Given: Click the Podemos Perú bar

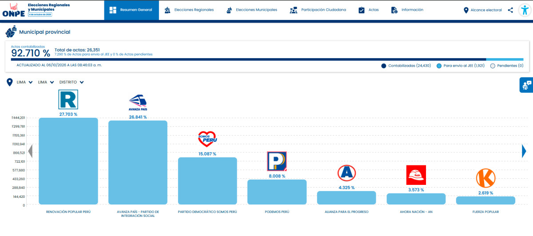Looking at the screenshot, I should pos(277,192).
